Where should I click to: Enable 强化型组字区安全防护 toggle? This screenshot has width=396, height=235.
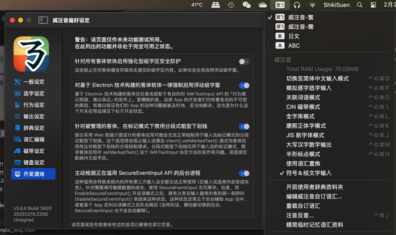click(244, 61)
